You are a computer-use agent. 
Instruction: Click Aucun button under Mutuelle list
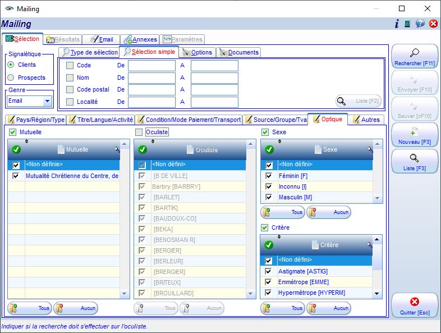pyautogui.click(x=76, y=308)
